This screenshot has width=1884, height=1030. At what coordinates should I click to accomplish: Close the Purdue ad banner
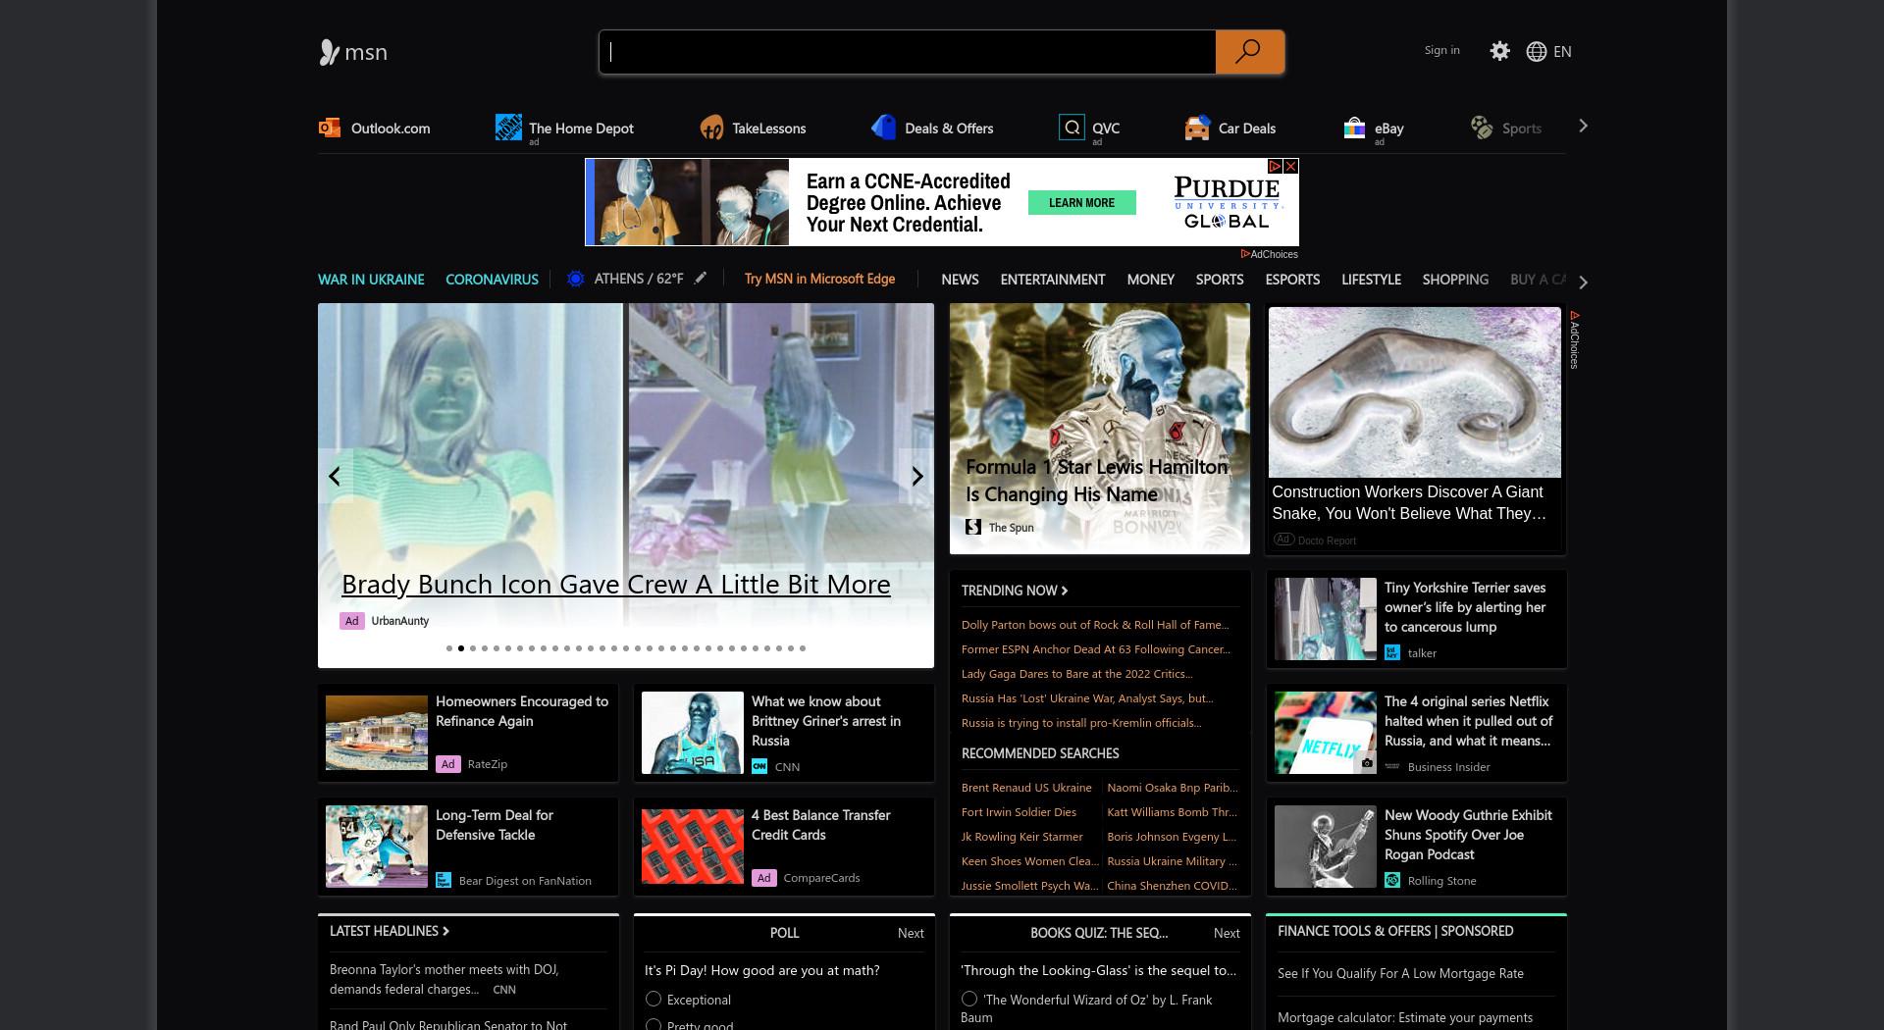[x=1291, y=167]
